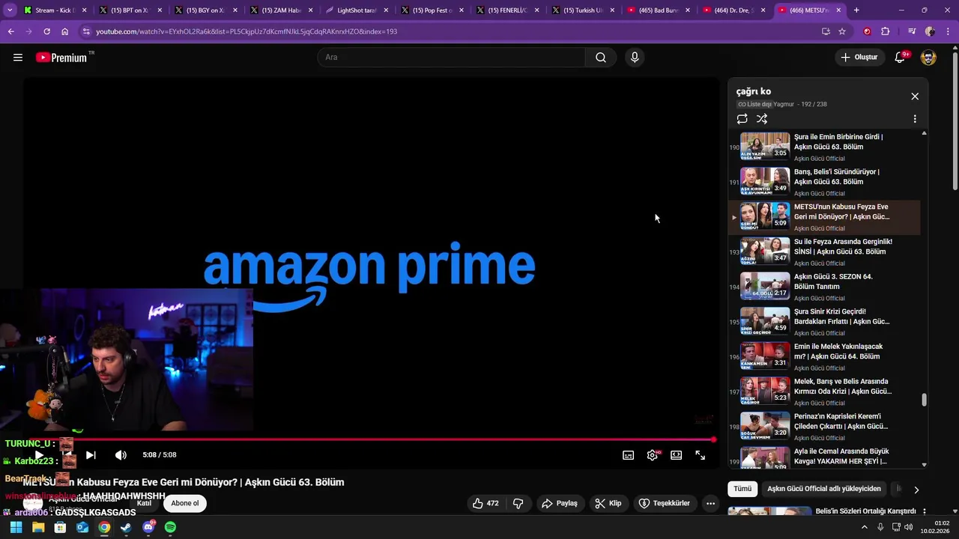Click the video progress bar end

coord(713,439)
